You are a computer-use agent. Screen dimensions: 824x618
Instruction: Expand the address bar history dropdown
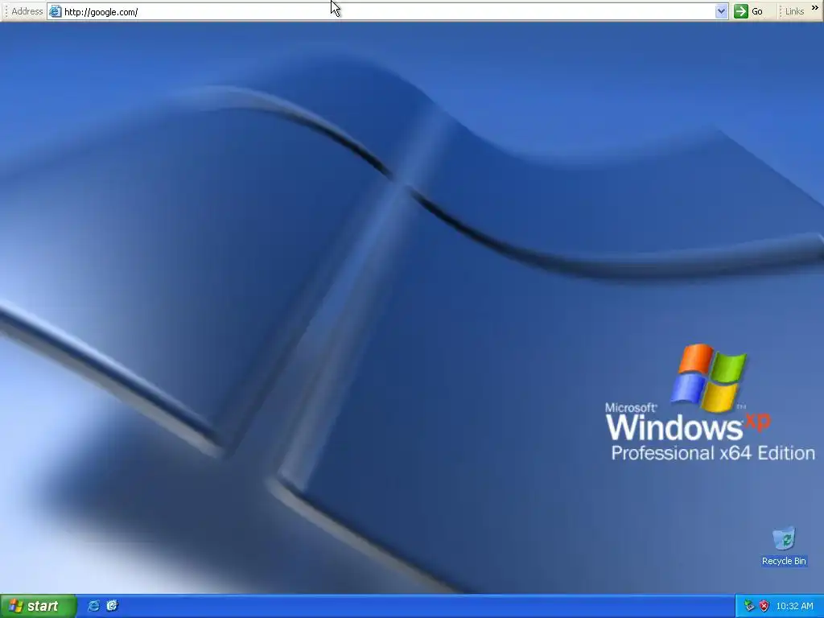[x=722, y=11]
